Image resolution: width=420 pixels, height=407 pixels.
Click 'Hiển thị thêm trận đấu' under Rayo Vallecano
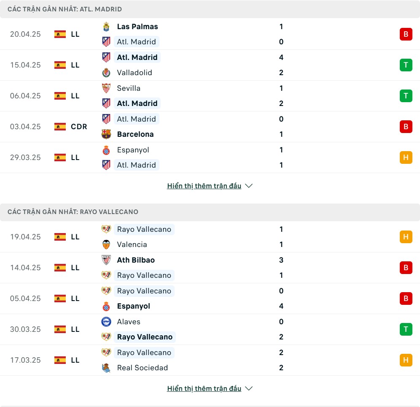204,388
